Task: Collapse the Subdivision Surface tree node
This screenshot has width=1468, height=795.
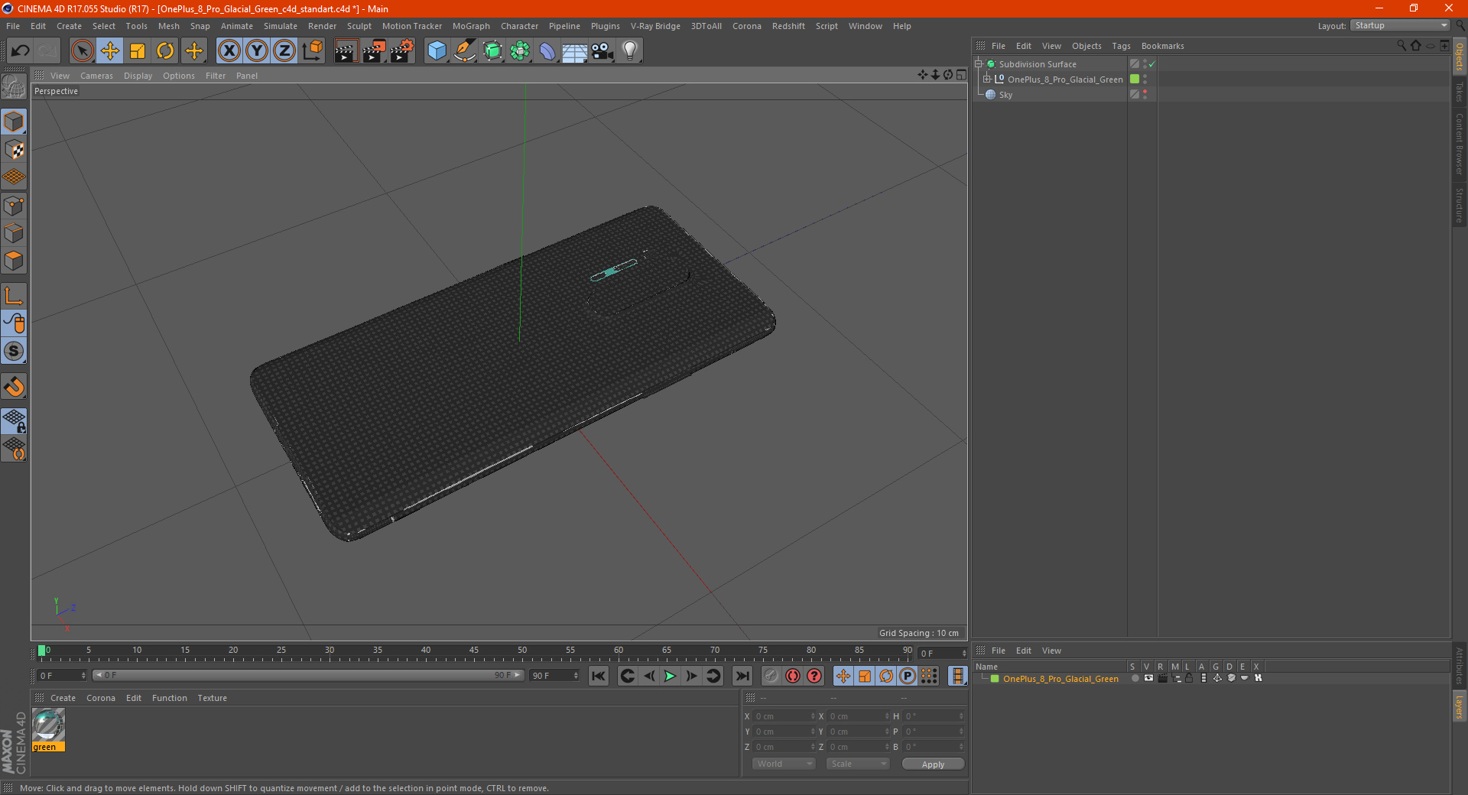Action: click(x=979, y=64)
